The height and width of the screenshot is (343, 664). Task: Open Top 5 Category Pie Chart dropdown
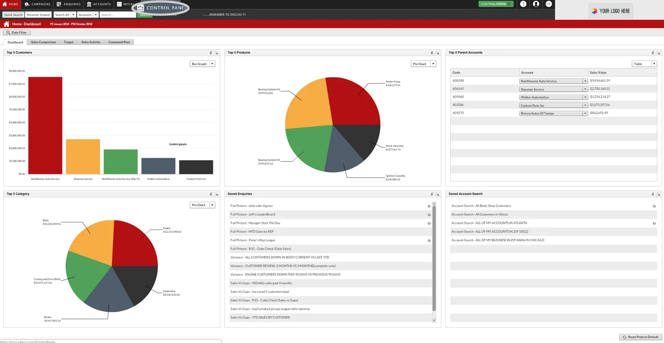point(203,205)
